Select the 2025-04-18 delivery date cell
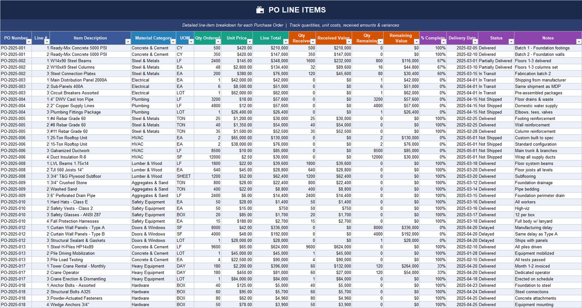The height and width of the screenshot is (308, 582). 462,279
